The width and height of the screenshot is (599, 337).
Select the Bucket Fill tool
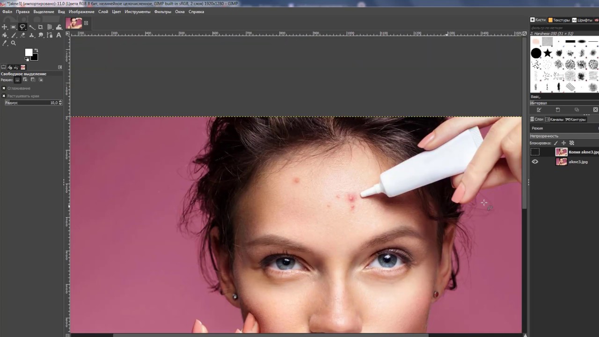tap(4, 35)
